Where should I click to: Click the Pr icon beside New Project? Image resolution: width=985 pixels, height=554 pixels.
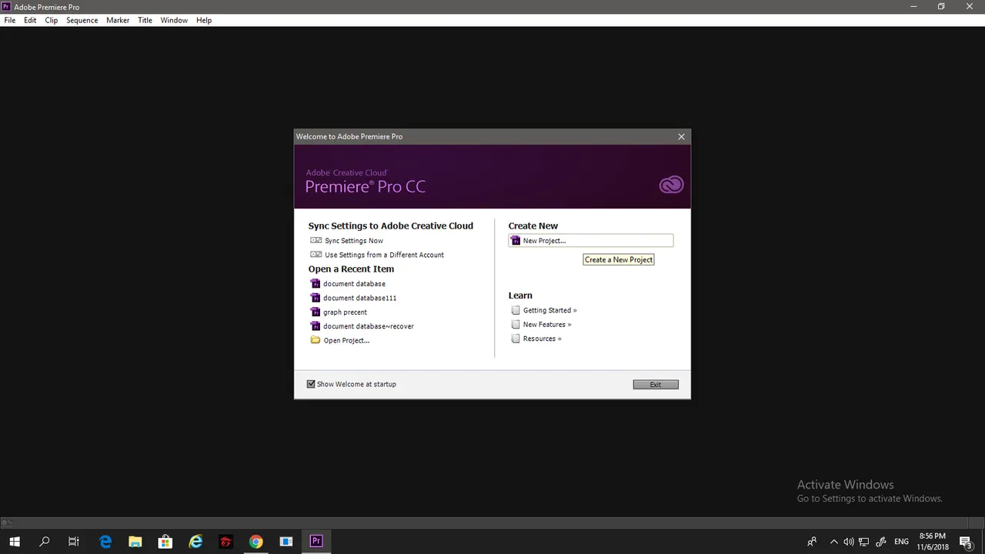516,241
